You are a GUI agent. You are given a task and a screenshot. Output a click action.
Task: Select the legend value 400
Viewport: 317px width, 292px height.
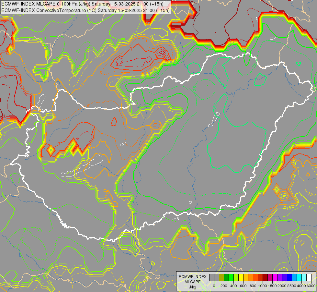(233, 286)
